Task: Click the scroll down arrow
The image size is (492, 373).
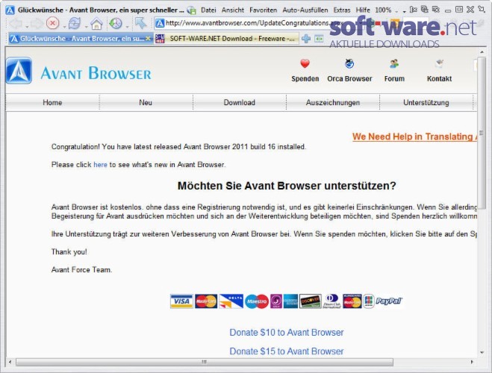Action: [482, 353]
